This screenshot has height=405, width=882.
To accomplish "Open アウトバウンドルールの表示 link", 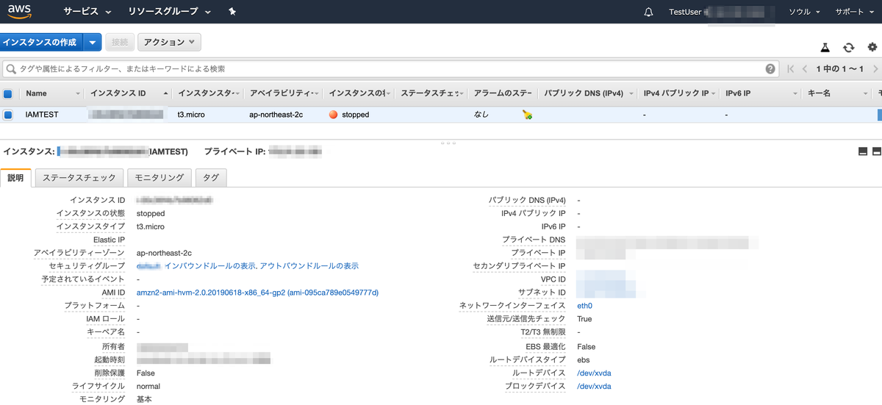I will click(x=309, y=266).
